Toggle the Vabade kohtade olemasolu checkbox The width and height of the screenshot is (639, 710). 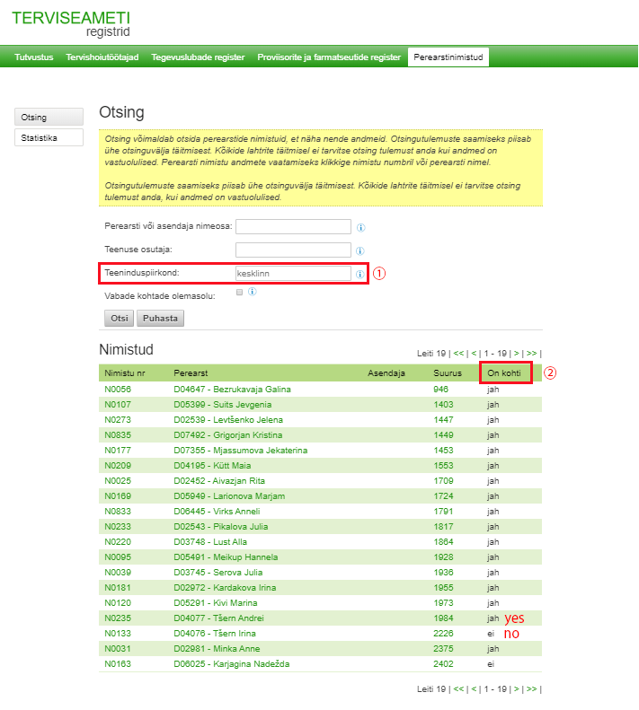click(239, 293)
